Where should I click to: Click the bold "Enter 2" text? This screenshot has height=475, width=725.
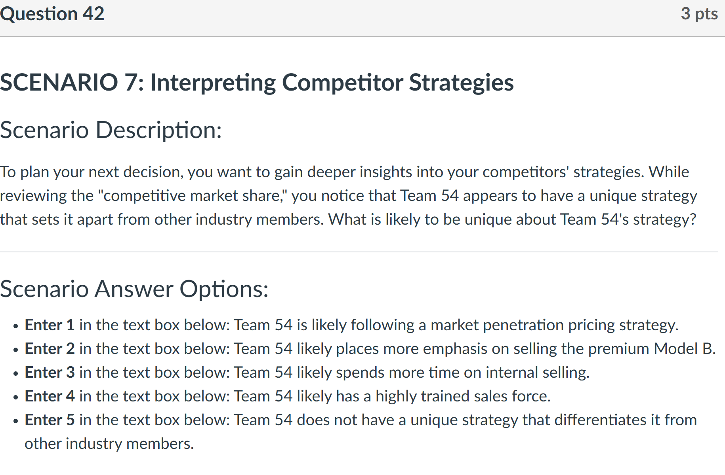click(50, 349)
